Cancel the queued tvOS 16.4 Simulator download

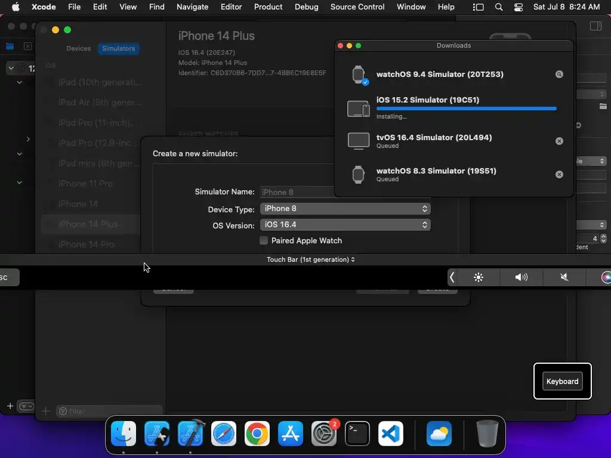pos(559,141)
